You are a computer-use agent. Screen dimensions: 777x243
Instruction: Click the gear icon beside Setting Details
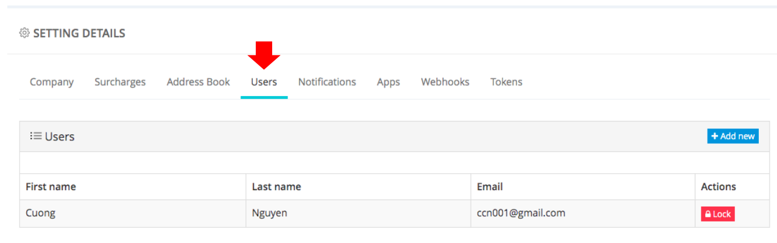pyautogui.click(x=24, y=33)
